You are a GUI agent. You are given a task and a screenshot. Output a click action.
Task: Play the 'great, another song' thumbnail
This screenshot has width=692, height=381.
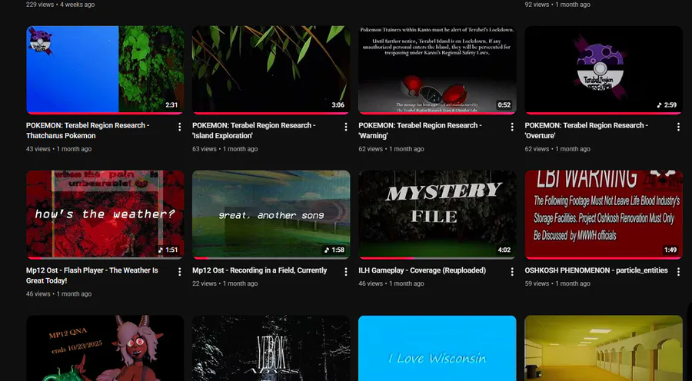(271, 215)
